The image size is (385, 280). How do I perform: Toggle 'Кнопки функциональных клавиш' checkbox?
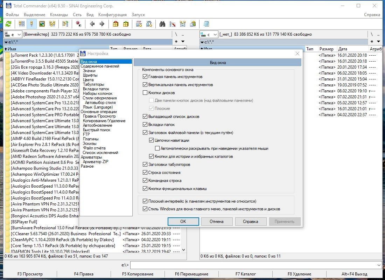click(x=145, y=189)
